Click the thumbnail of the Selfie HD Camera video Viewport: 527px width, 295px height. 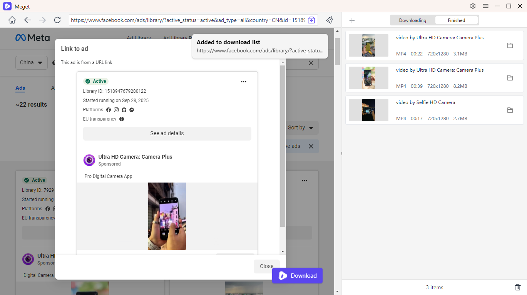coord(368,110)
